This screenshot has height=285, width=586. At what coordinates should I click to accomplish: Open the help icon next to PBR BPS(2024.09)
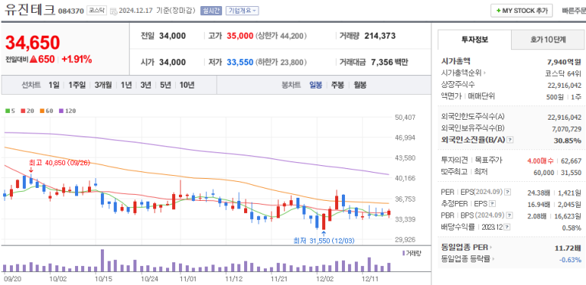click(509, 215)
